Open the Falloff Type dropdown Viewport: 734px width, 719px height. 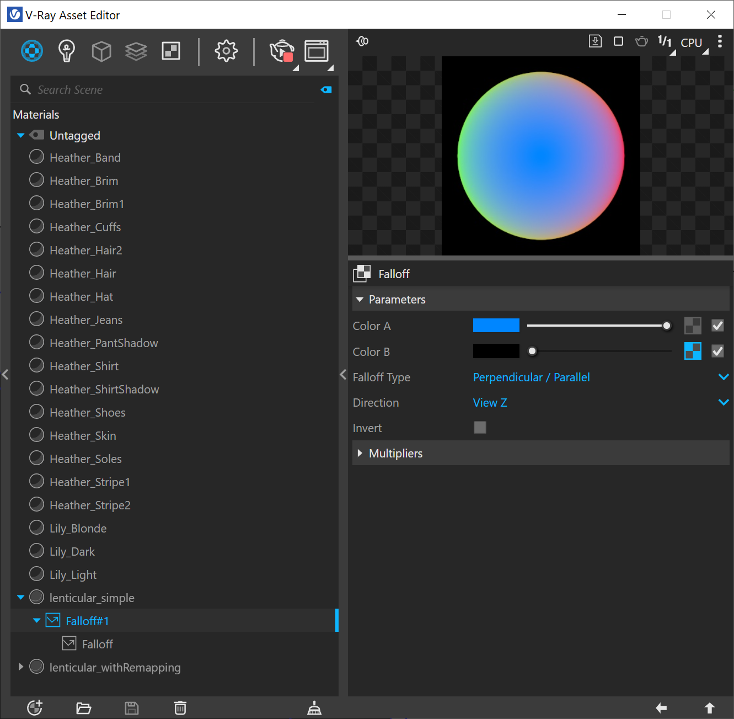pyautogui.click(x=723, y=377)
